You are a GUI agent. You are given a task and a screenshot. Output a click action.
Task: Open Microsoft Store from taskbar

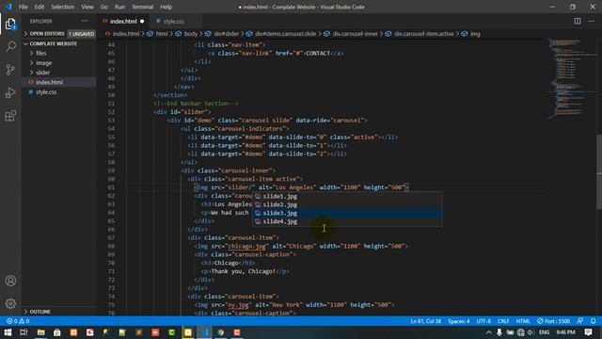coord(56,332)
